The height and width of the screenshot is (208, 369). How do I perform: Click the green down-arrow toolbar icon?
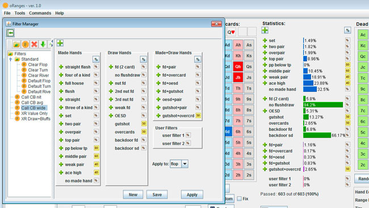pos(43,44)
